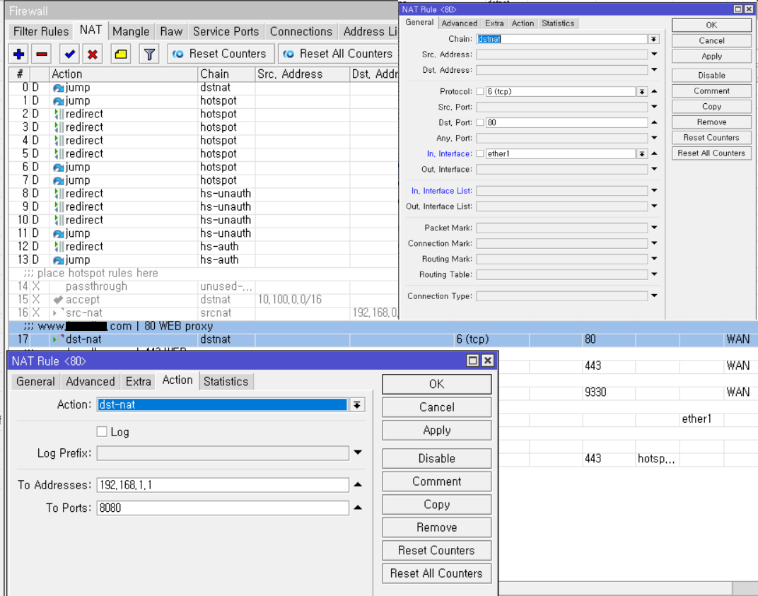The width and height of the screenshot is (758, 596).
Task: Toggle the Protocol negate checkbox
Action: point(480,91)
